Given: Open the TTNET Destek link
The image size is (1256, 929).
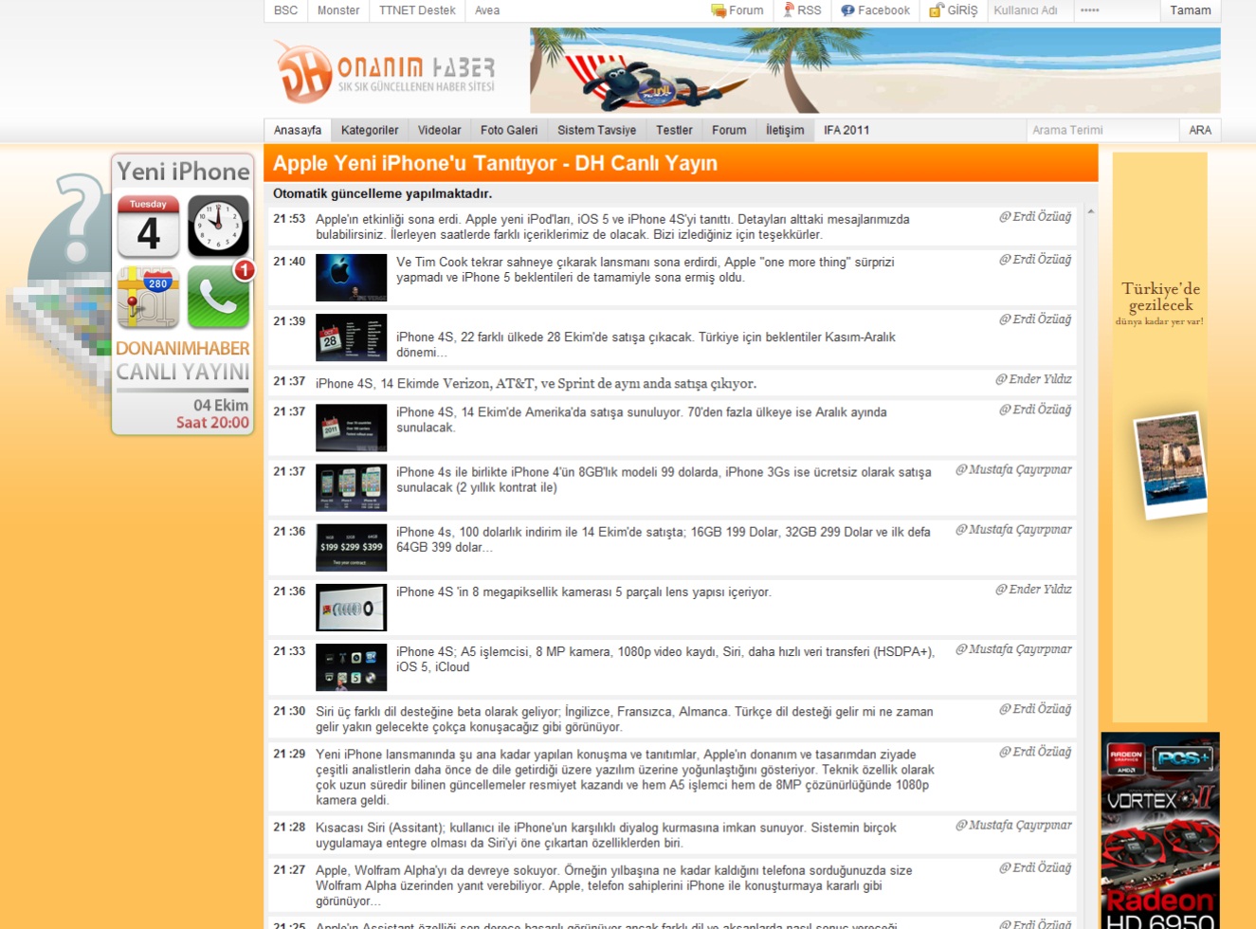Looking at the screenshot, I should pyautogui.click(x=417, y=10).
